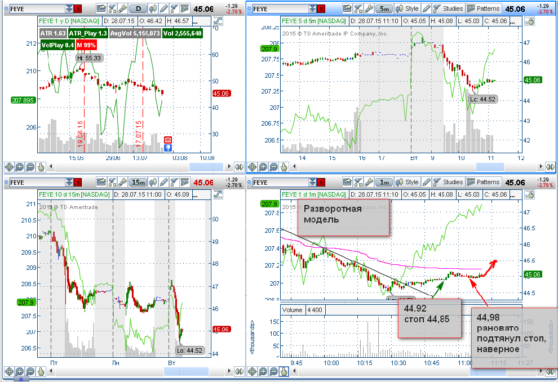558x382 pixels.
Task: Click the left scroll arrow under the 5m chart
Action: tap(294, 166)
